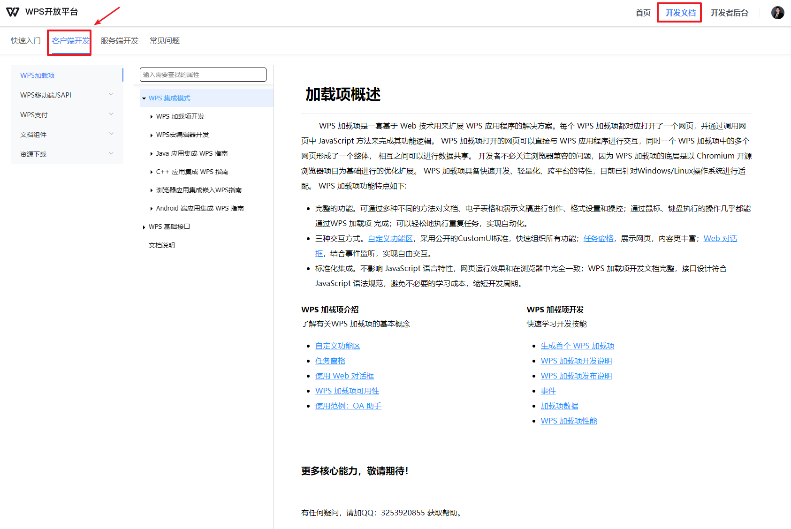791x529 pixels.
Task: Open WPS 加载项性能 link
Action: coord(569,421)
